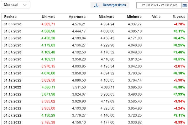Viewport: 188px width, 125px height.
Task: Click the minimum value 3.490,00
Action: click(x=135, y=94)
